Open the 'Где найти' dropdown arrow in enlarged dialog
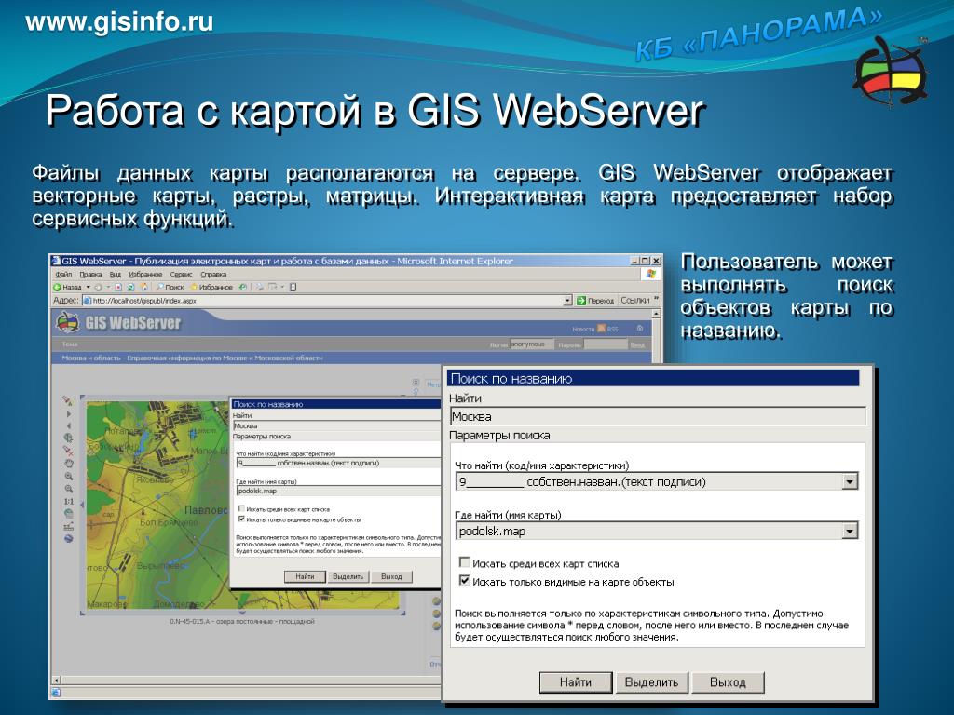This screenshot has height=715, width=954. click(x=850, y=532)
